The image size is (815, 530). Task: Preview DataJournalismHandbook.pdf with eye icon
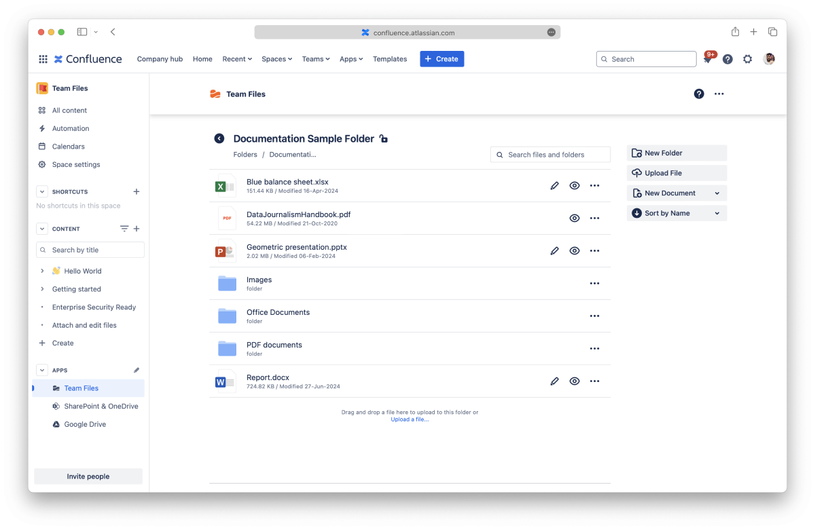coord(575,218)
